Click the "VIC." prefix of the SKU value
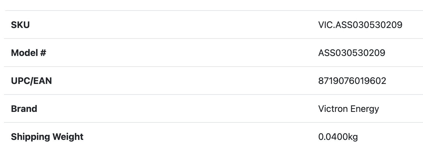 pos(326,25)
